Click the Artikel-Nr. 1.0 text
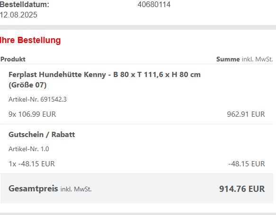 pyautogui.click(x=29, y=149)
